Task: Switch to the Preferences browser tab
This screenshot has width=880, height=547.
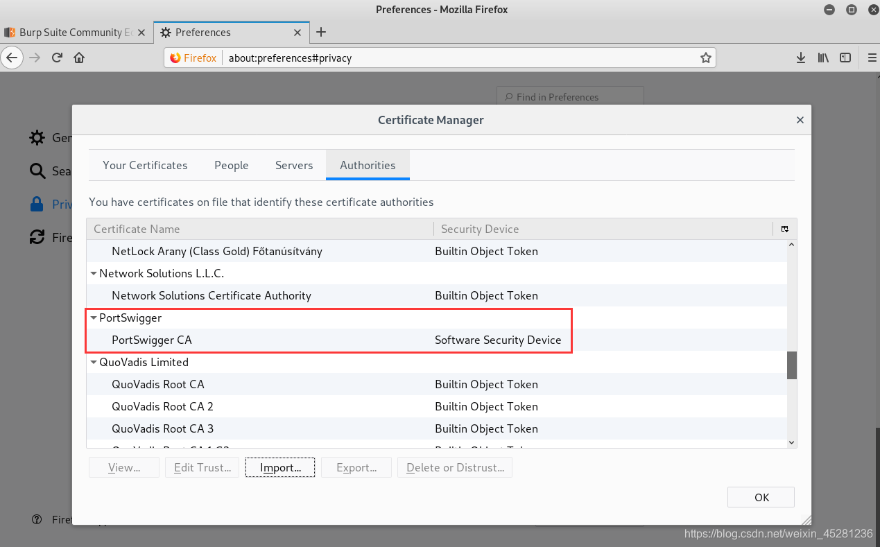Action: [232, 33]
